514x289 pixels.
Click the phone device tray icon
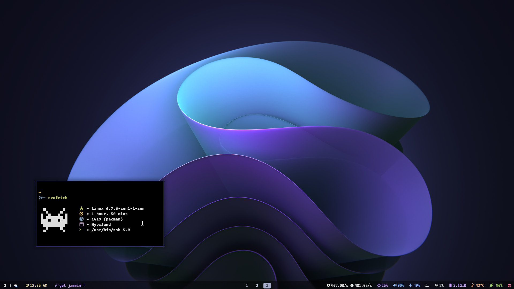tap(5, 286)
